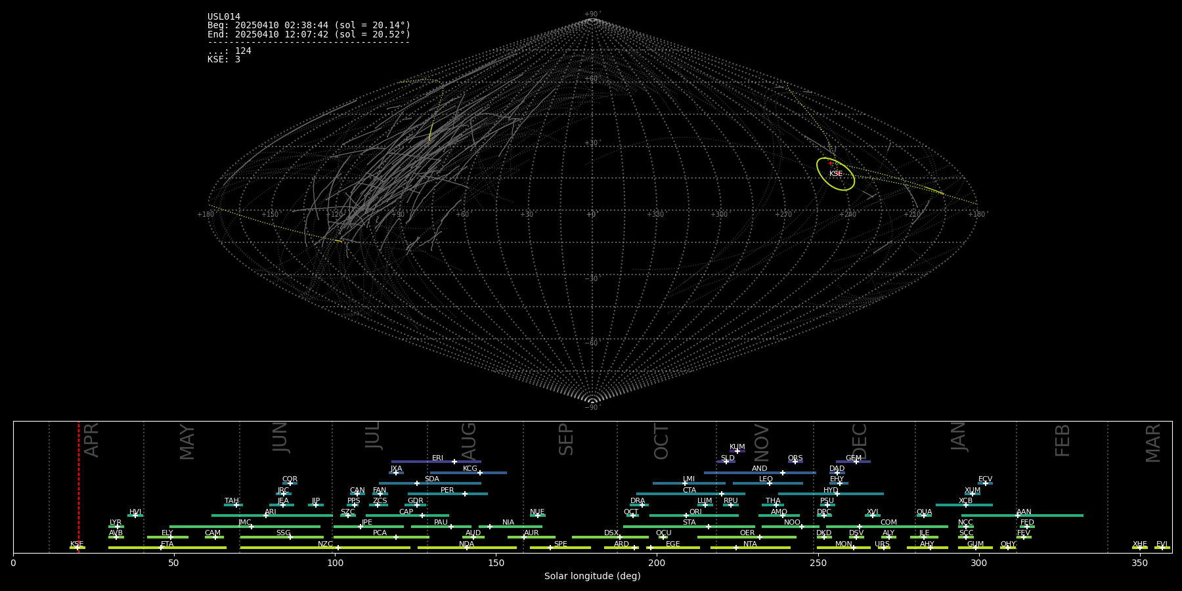Click the STA shower label
1182x591 pixels.
(x=689, y=523)
